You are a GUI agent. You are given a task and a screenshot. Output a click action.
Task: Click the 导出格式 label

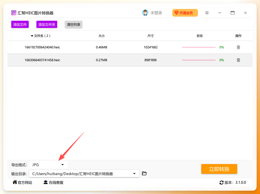tap(19, 165)
